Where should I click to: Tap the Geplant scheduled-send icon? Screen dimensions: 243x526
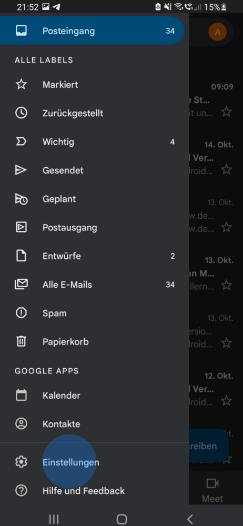pyautogui.click(x=21, y=199)
